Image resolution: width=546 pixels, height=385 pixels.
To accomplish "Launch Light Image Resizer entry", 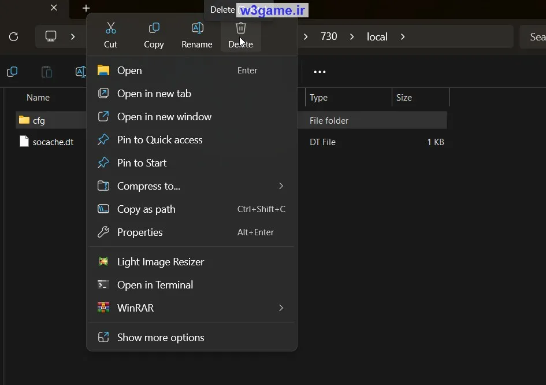I will 191,262.
